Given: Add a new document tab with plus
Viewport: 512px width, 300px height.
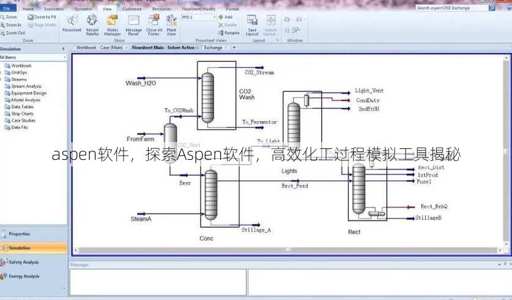Looking at the screenshot, I should pos(234,47).
